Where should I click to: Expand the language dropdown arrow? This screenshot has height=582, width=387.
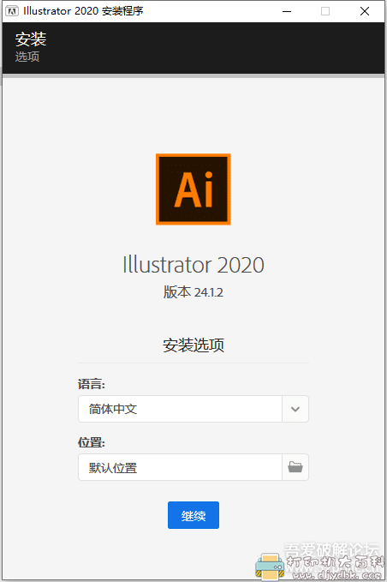(295, 409)
